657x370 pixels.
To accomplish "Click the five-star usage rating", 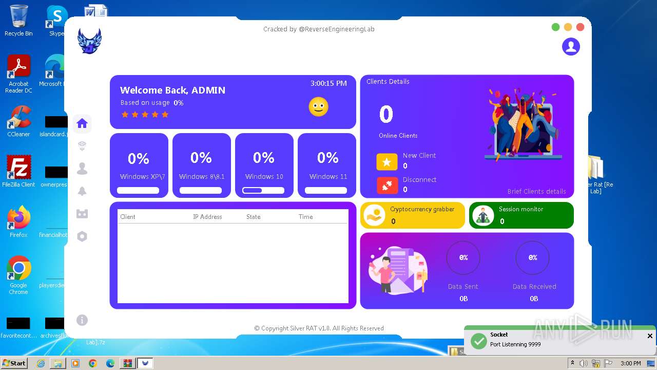I will (x=145, y=115).
